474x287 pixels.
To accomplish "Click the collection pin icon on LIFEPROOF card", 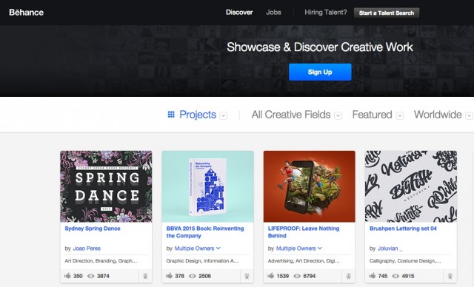I will [348, 276].
